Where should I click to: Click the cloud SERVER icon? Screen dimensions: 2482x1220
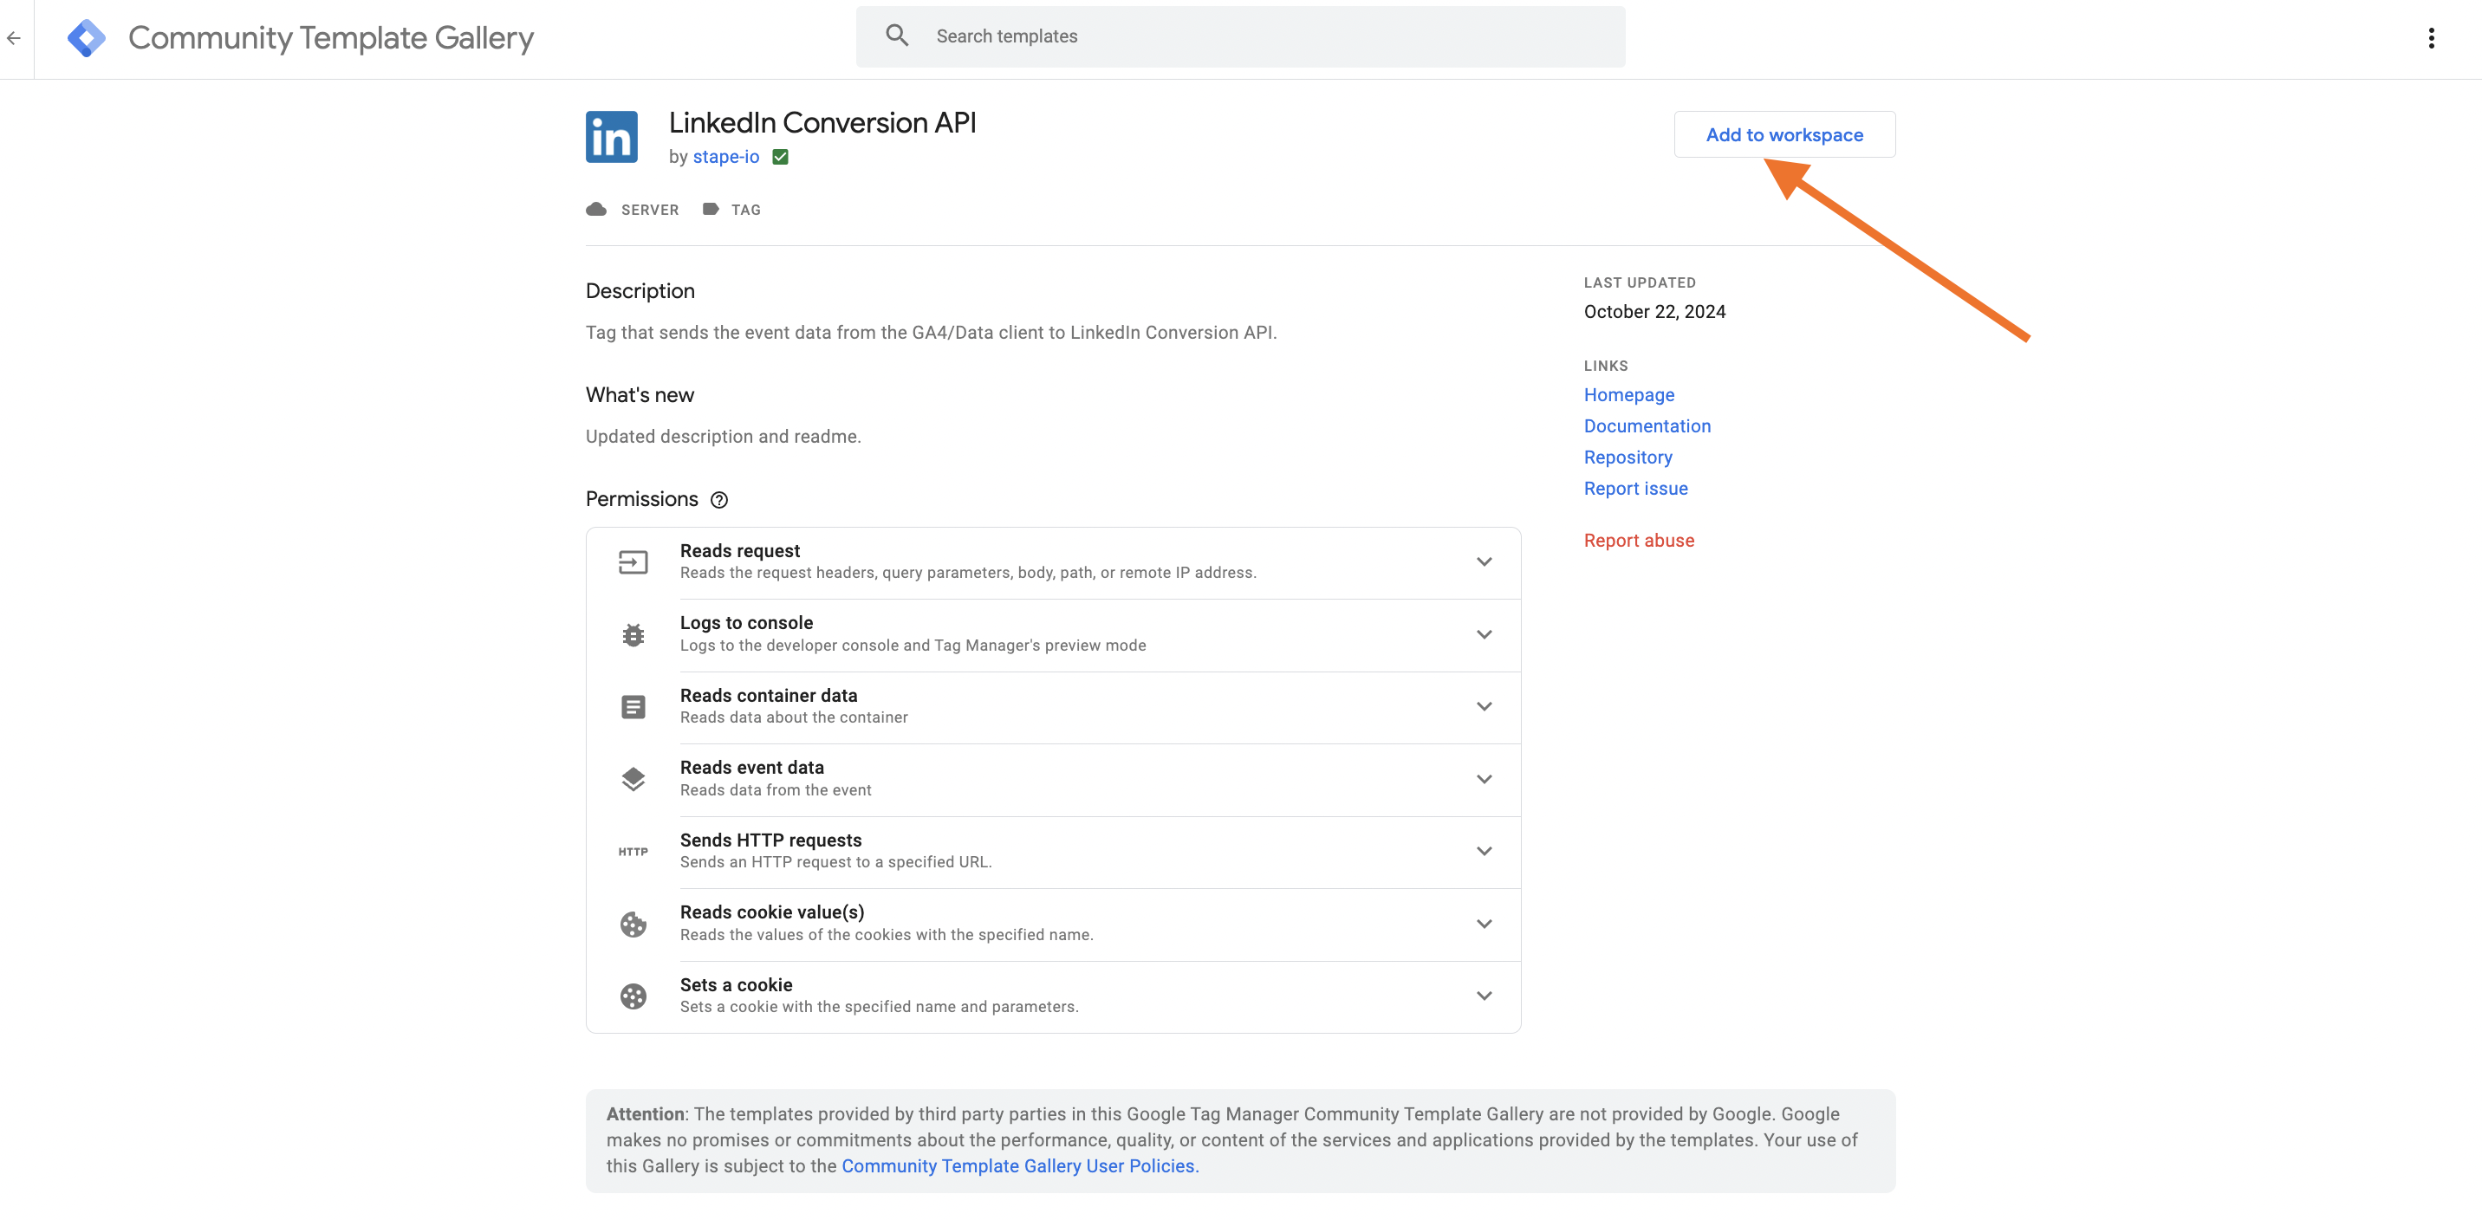[x=596, y=209]
